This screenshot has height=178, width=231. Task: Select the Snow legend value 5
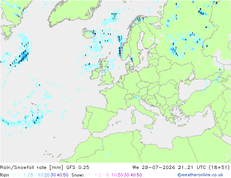[107, 175]
